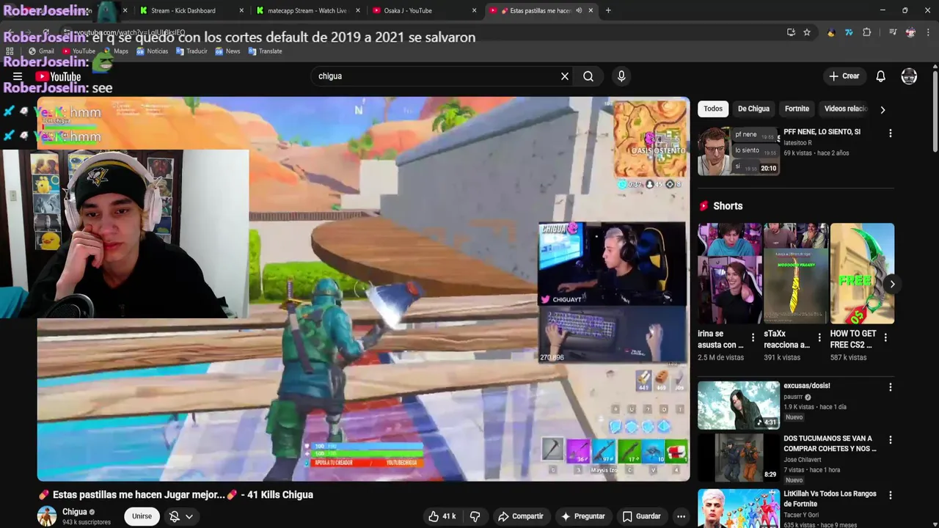Open options for PFF NENE video

tap(891, 133)
